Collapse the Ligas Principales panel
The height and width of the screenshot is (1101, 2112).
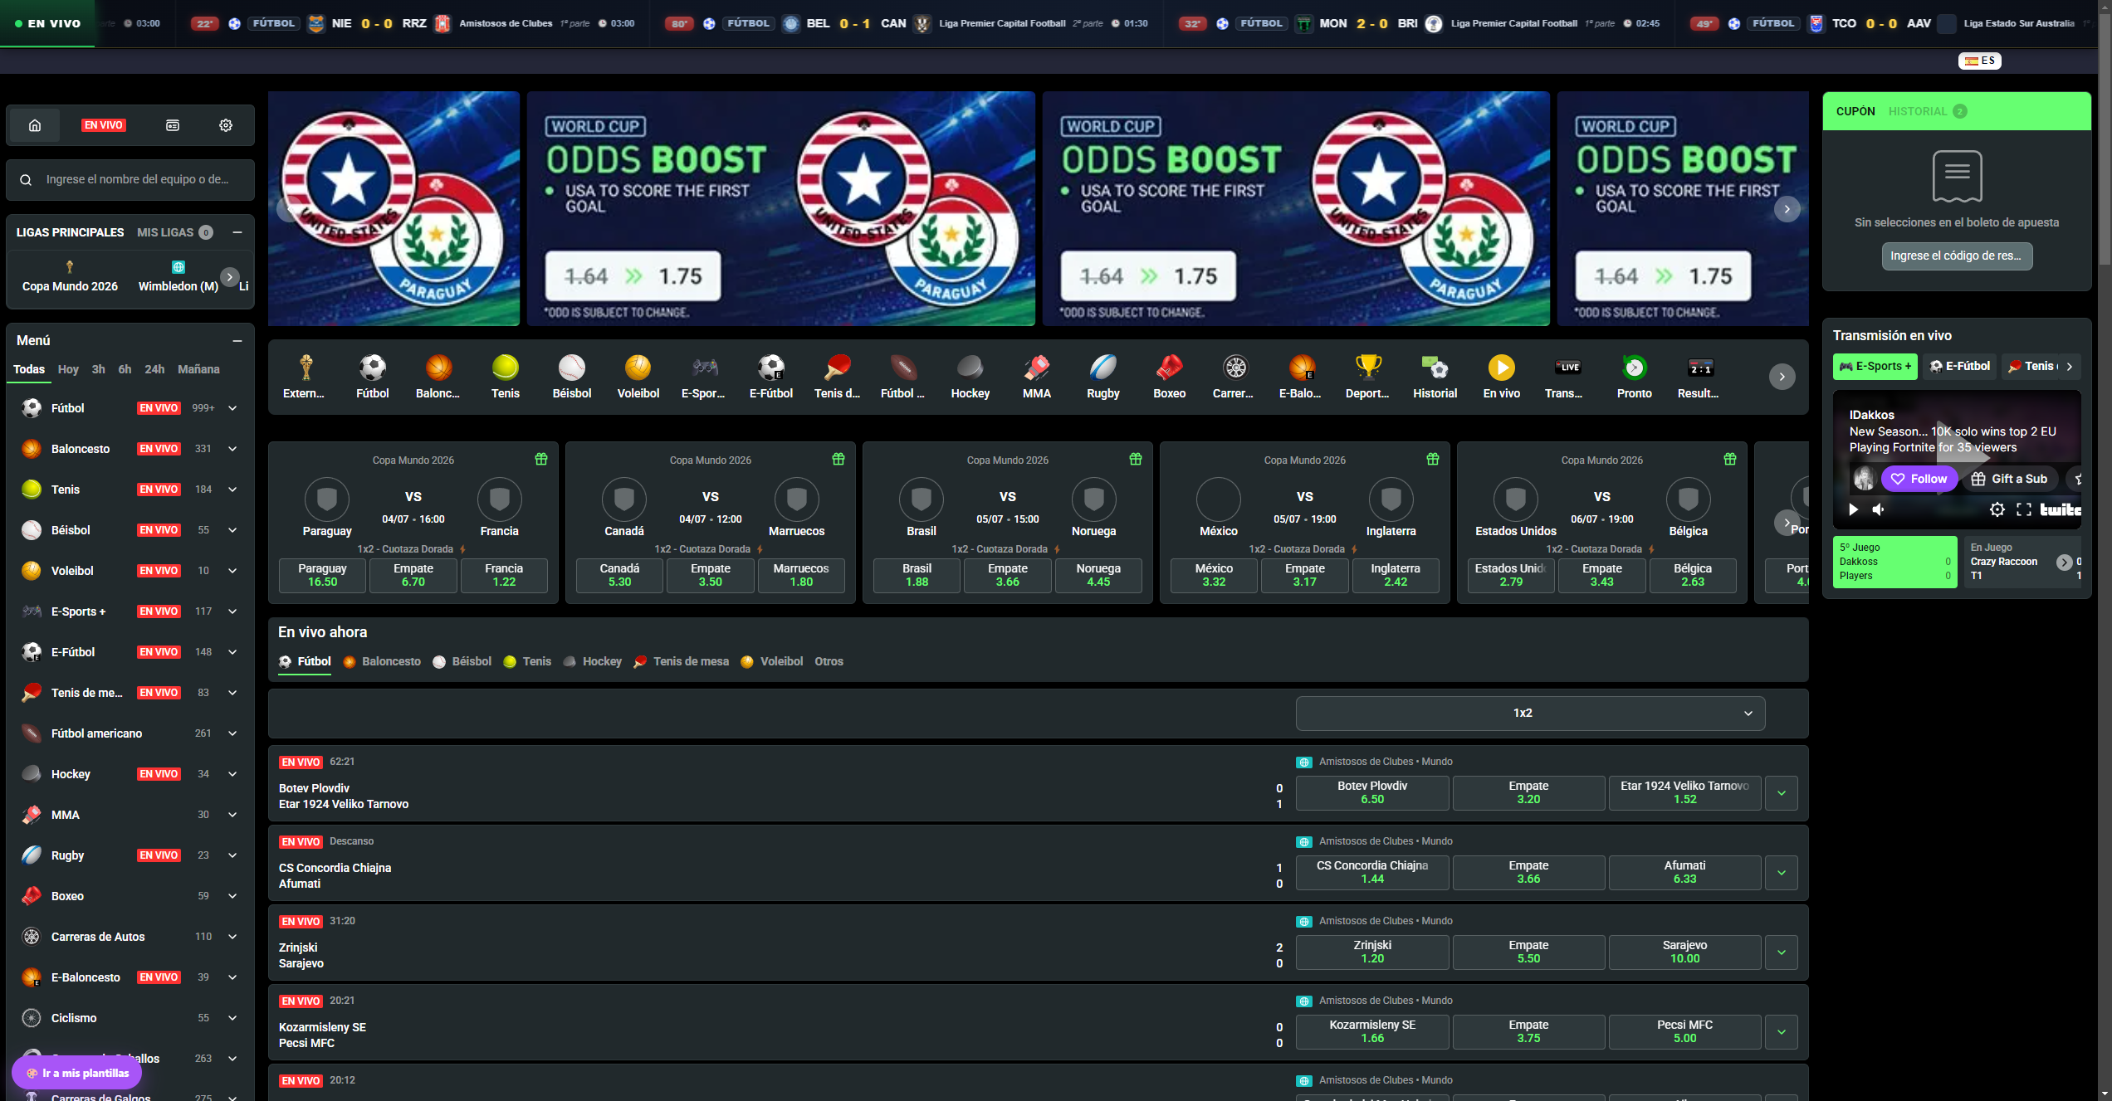[x=237, y=232]
